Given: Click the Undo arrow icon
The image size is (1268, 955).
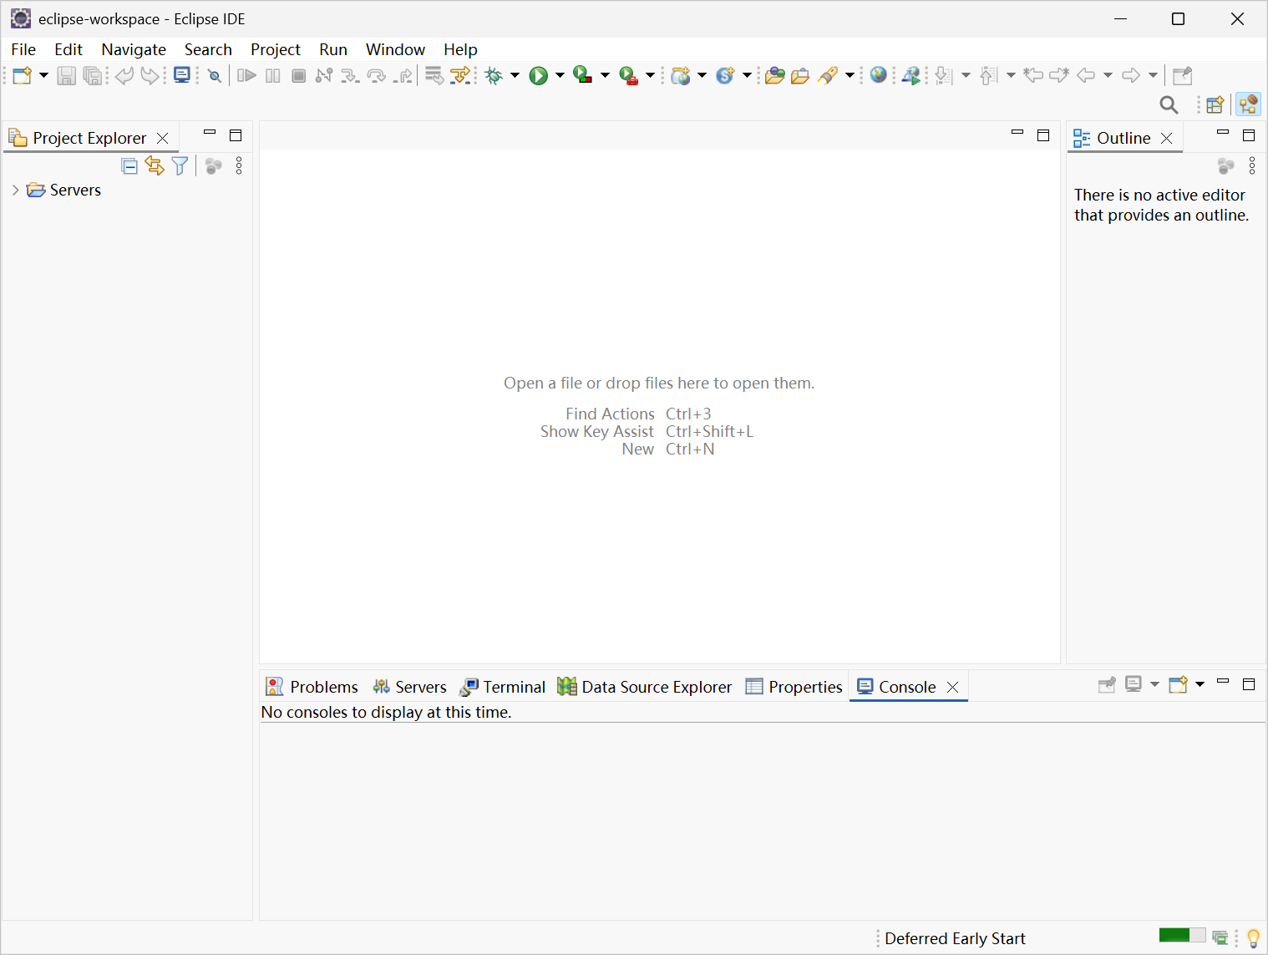Looking at the screenshot, I should pos(124,76).
